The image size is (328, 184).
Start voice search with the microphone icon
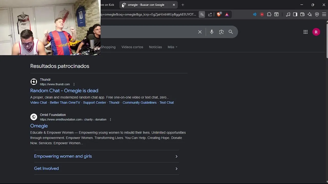coord(212,32)
